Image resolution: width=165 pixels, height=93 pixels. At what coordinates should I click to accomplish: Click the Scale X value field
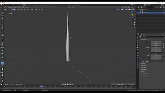tap(156, 55)
